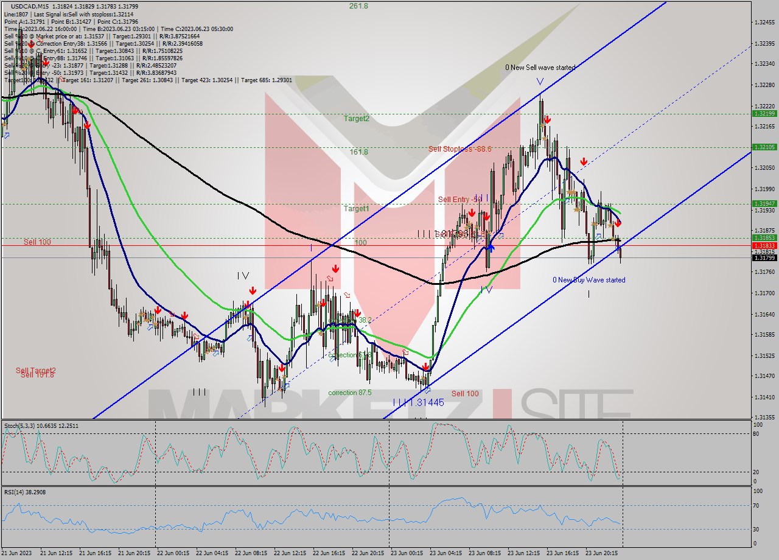779x560 pixels.
Task: Click the '0 New Buy Wave started' annotation
Action: point(589,280)
